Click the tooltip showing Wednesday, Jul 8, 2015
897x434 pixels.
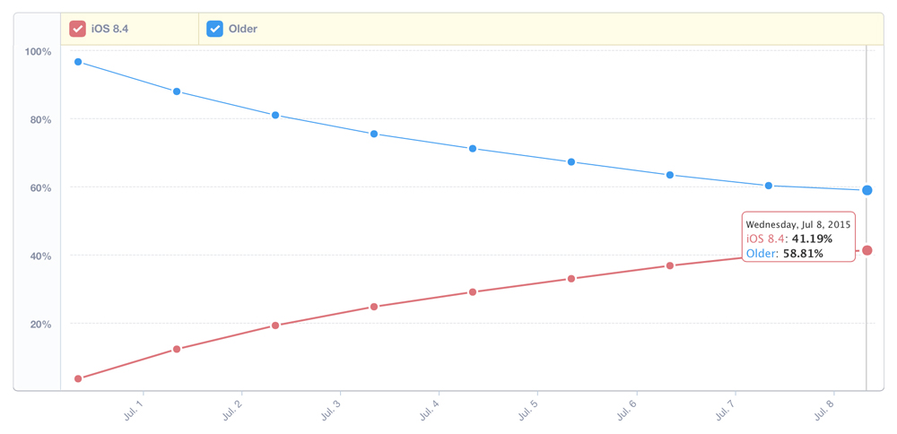point(798,237)
